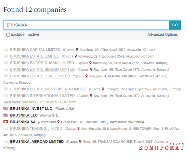
Task: Open BRUSNIKA. ABROAD LIMITED link
Action: tap(37, 142)
